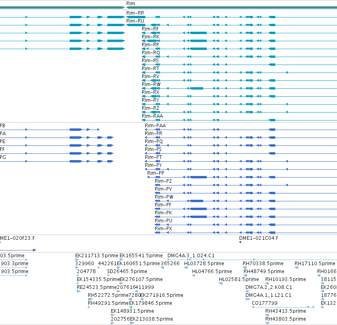This screenshot has height=325, width=337.
Task: Click the Rim-RY transcript name
Action: pyautogui.click(x=150, y=100)
